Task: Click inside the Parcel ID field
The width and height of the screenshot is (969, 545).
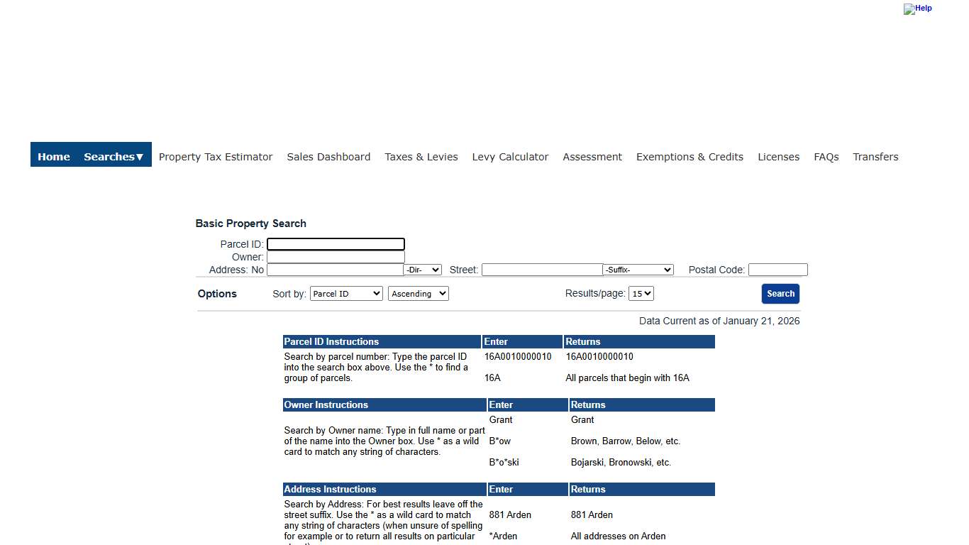Action: 336,243
